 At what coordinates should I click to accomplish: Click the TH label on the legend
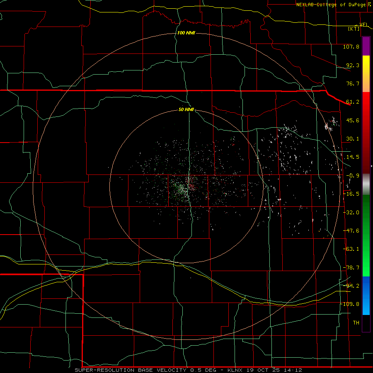356,323
